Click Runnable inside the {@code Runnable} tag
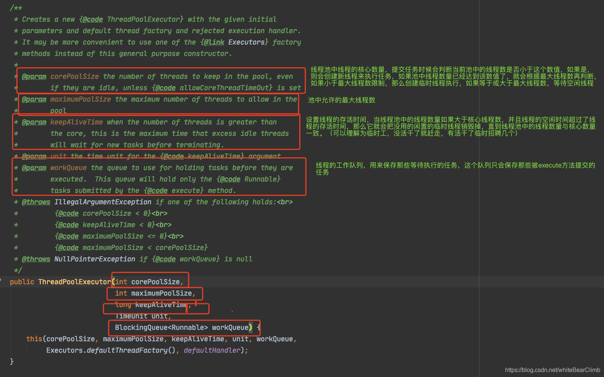The image size is (604, 377). click(x=261, y=179)
